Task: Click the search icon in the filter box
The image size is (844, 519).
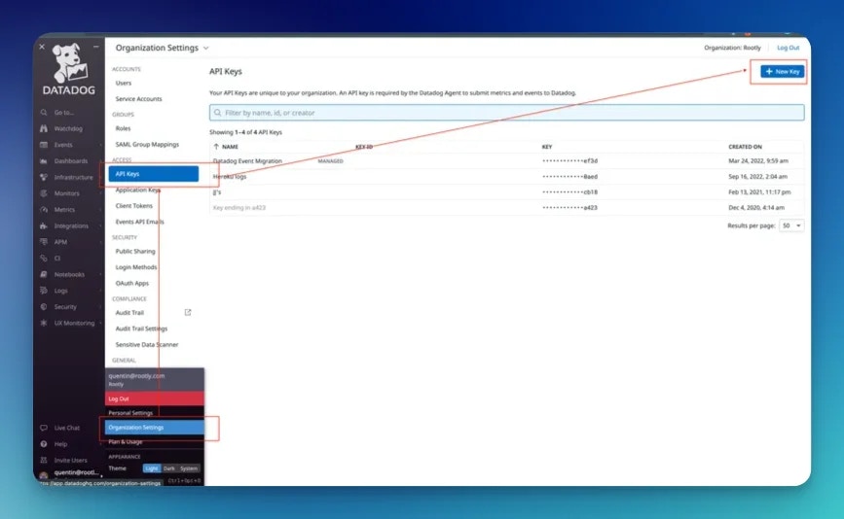Action: [x=217, y=113]
